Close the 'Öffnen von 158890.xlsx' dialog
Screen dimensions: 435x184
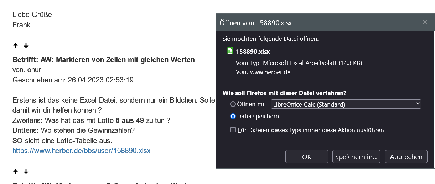425,22
